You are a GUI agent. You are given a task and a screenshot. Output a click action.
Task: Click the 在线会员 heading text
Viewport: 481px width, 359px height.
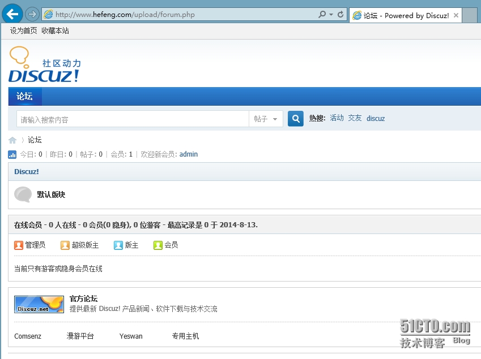coord(28,225)
